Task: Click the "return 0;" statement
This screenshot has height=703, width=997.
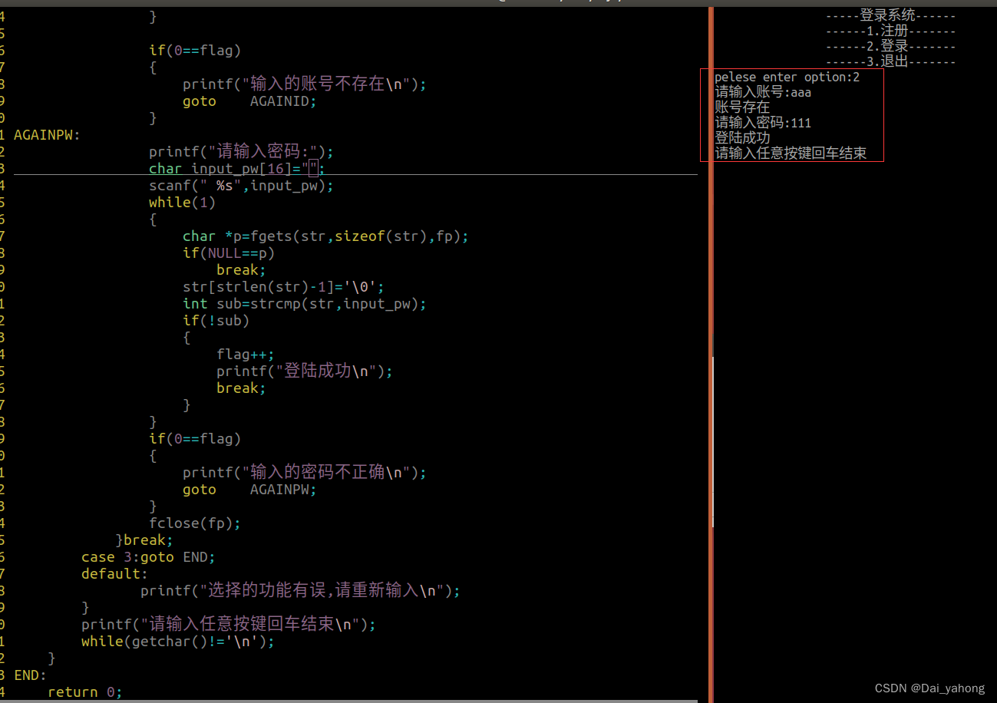Action: click(x=84, y=692)
